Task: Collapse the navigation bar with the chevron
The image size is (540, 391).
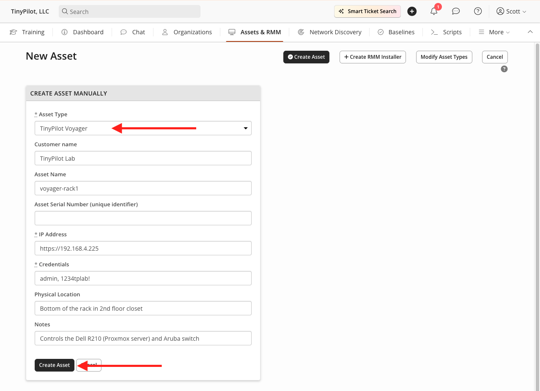Action: tap(530, 31)
